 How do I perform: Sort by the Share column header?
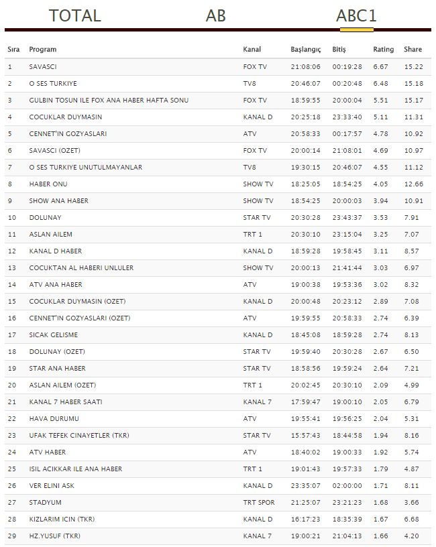point(413,50)
